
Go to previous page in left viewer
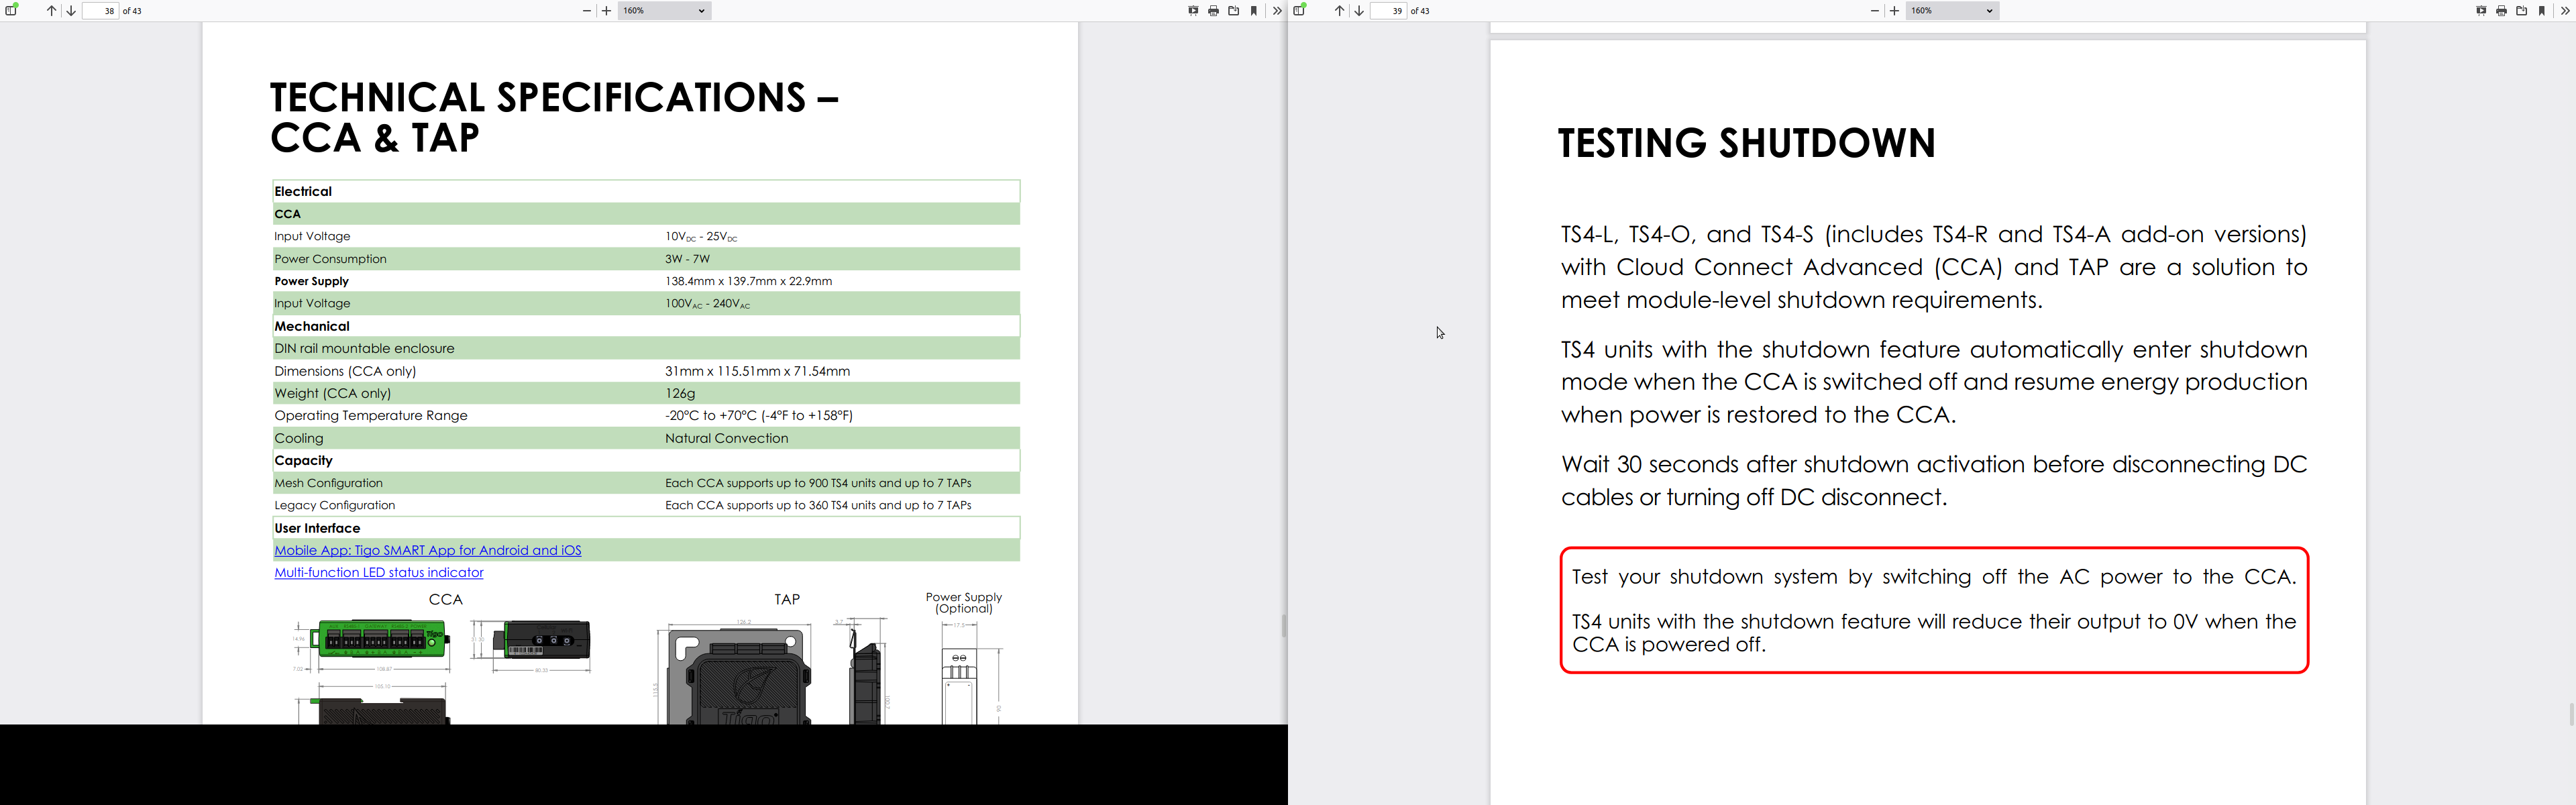point(51,11)
